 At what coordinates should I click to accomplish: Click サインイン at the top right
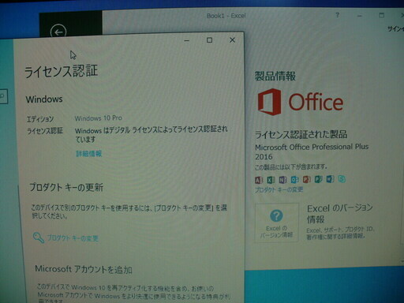pyautogui.click(x=396, y=29)
